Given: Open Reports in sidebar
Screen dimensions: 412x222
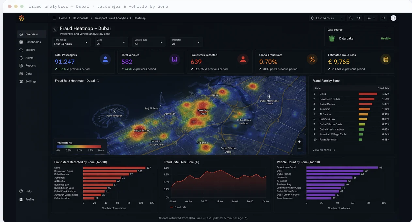Looking at the screenshot, I should coord(32,65).
